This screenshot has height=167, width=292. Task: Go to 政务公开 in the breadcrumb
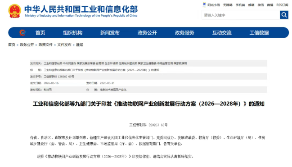27,45
